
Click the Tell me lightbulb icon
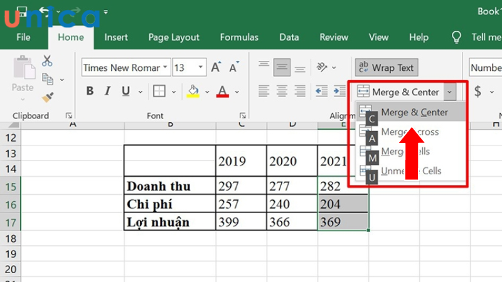(x=456, y=37)
